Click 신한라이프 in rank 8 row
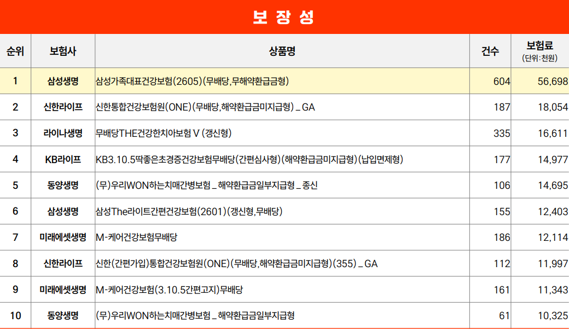This screenshot has width=569, height=329. coord(63,264)
